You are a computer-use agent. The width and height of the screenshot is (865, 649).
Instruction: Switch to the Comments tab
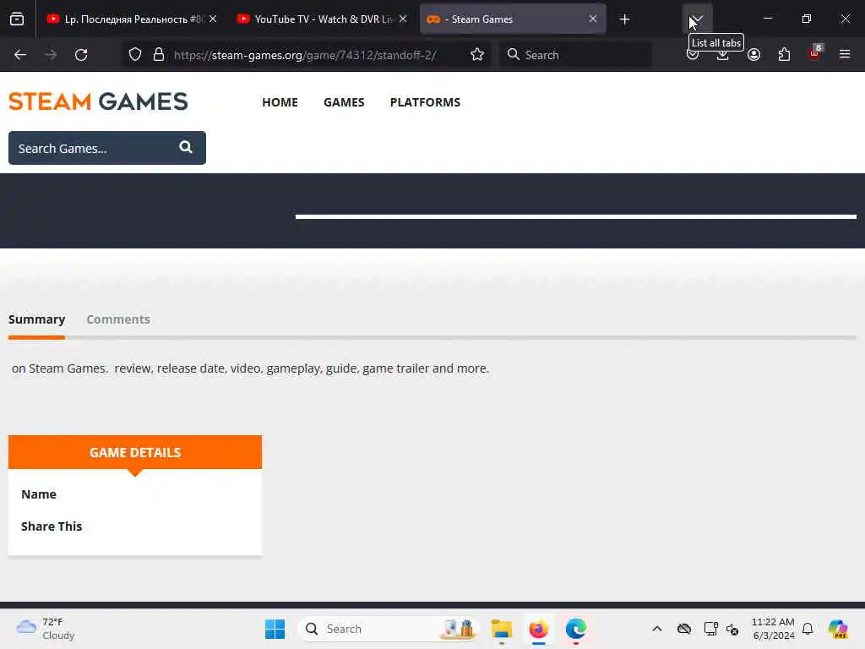coord(118,319)
